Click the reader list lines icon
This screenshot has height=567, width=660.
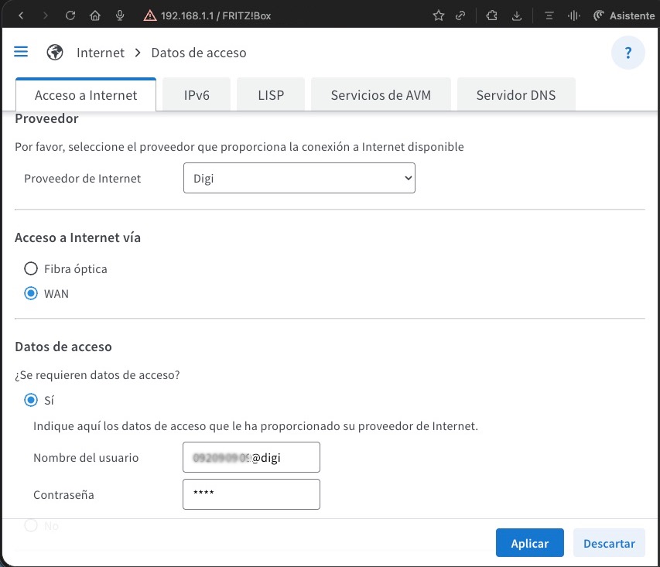point(549,16)
